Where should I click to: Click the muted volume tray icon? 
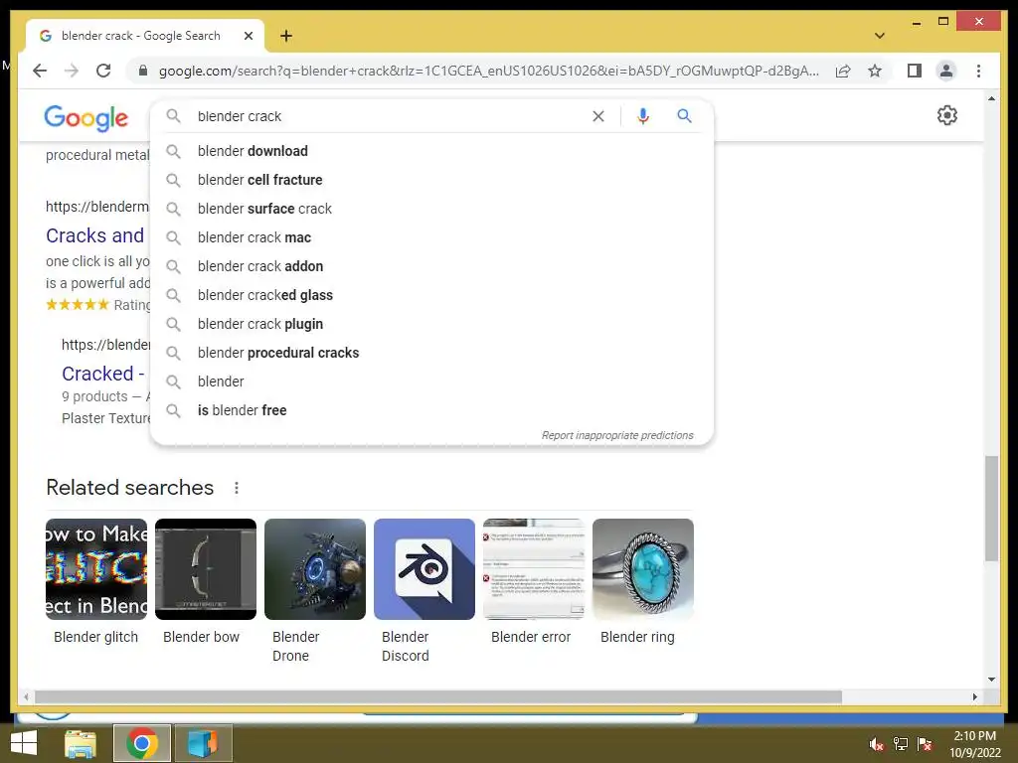(877, 744)
